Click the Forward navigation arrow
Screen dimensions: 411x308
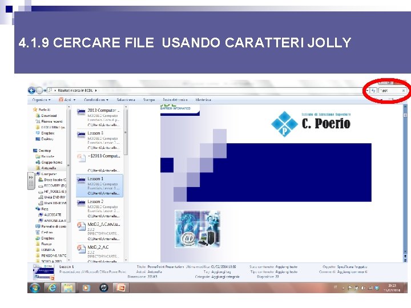[39, 91]
